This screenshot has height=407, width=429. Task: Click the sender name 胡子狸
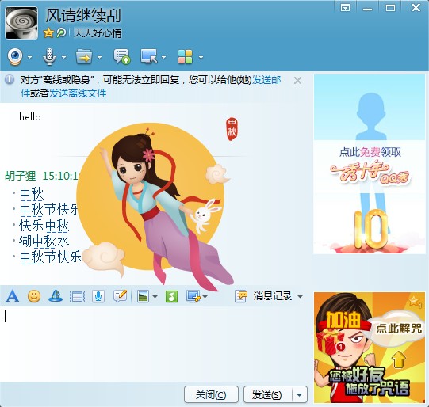click(21, 176)
